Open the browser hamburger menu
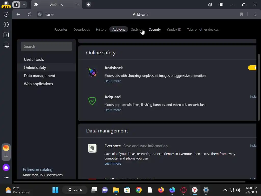This screenshot has width=261, height=196. pyautogui.click(x=221, y=5)
